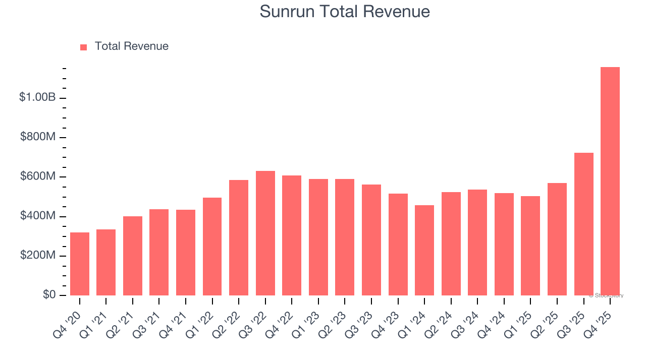Screen dimensions: 646x363
Task: Select the Q4 '23 revenue bar
Action: 398,245
